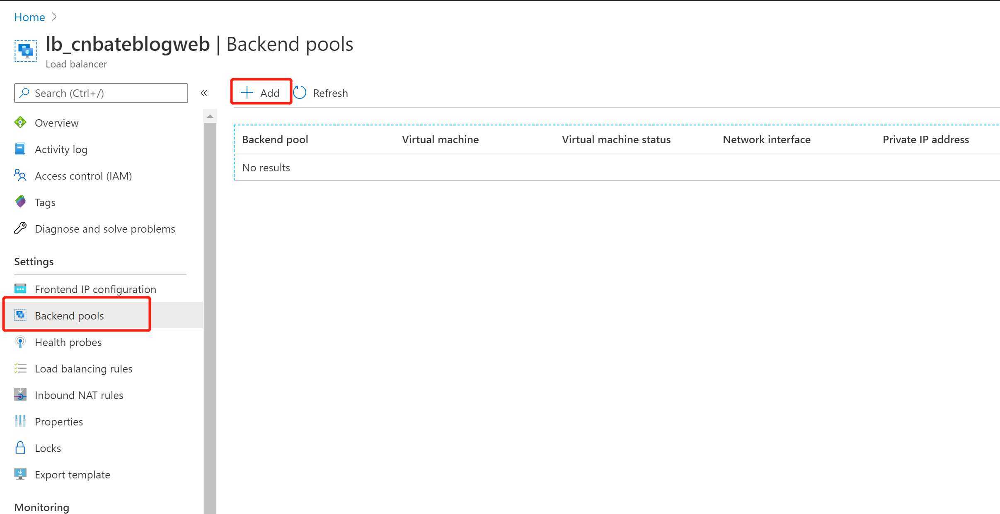Click the Backend pools sidebar icon
Image resolution: width=1000 pixels, height=514 pixels.
20,315
